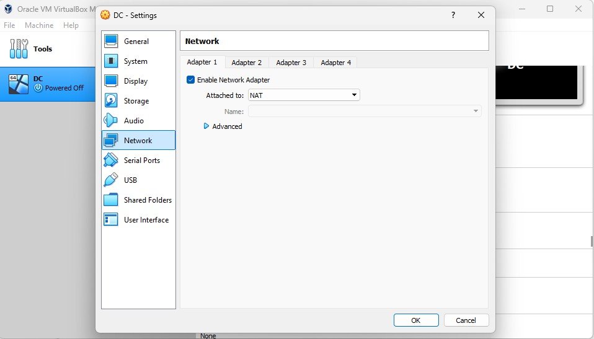Open the Machine menu
Viewport: 594px width, 339px height.
pos(39,25)
